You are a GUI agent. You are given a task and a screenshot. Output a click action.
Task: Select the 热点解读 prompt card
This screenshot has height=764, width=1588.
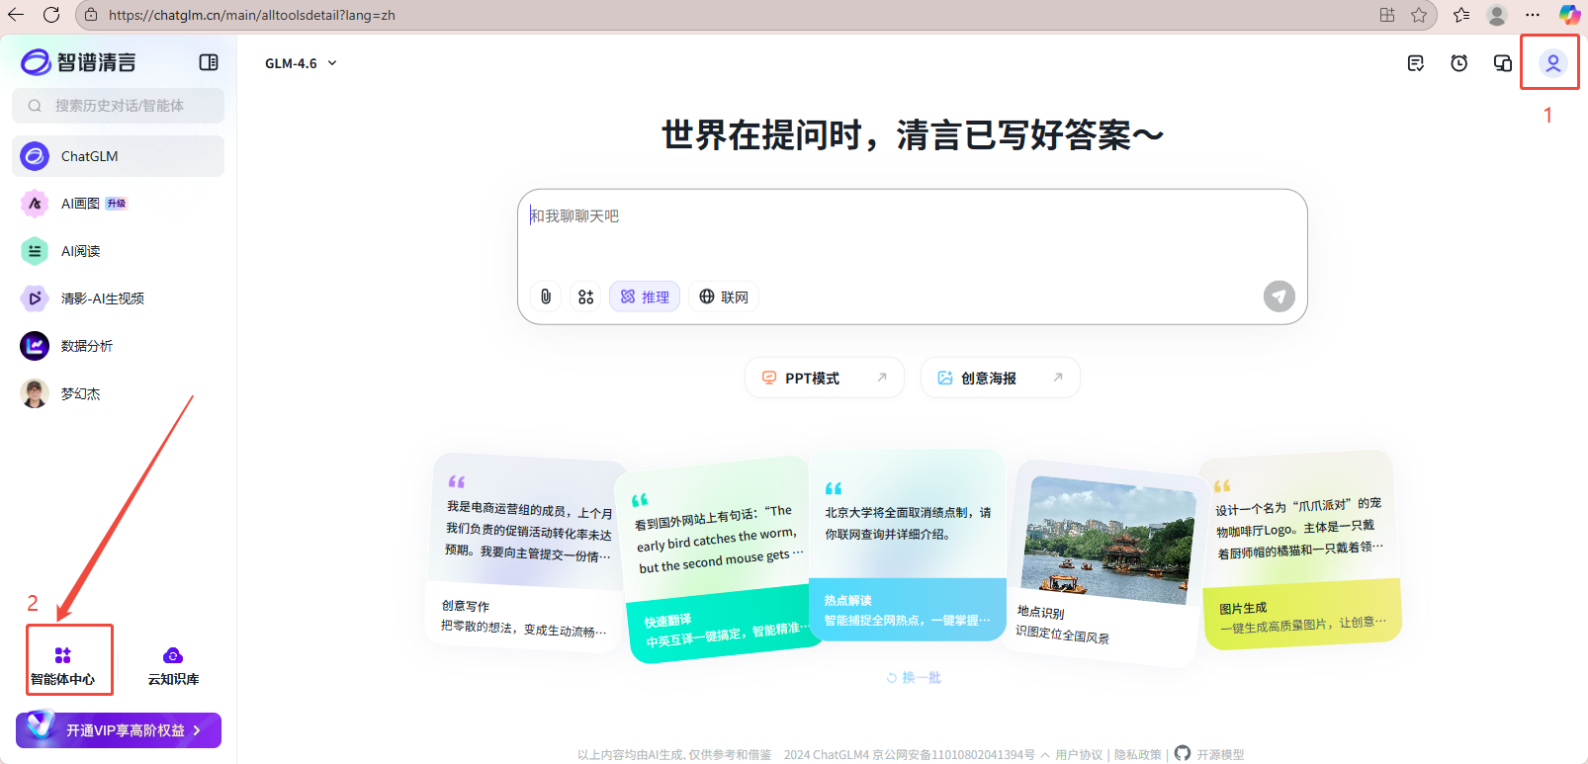point(908,546)
